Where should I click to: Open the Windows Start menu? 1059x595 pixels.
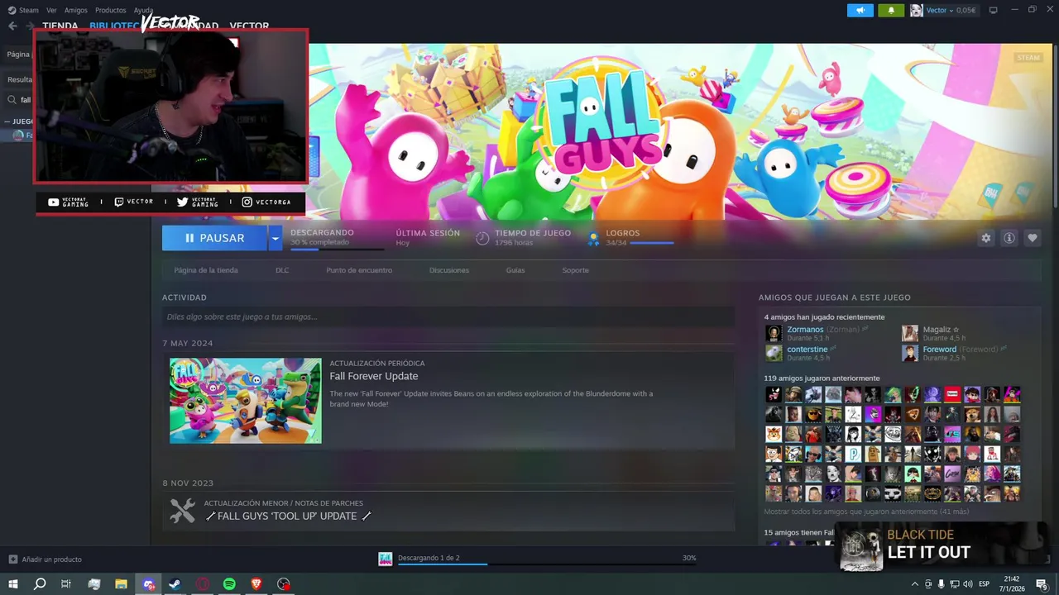coord(12,584)
